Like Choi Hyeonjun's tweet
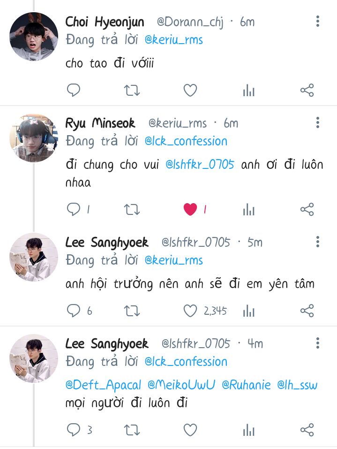The width and height of the screenshot is (337, 449). point(190,90)
